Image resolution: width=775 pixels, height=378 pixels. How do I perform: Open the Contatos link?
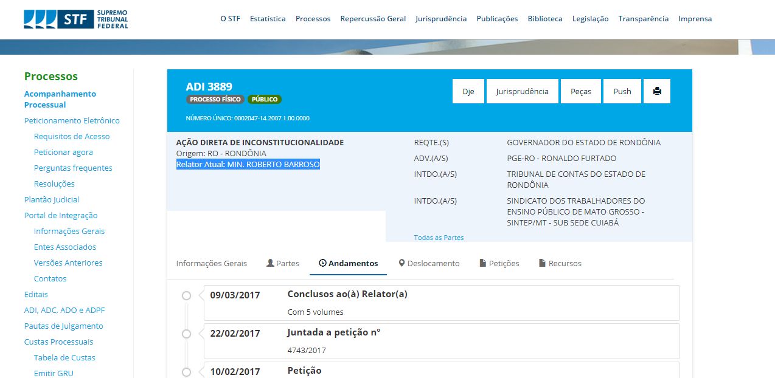point(50,278)
